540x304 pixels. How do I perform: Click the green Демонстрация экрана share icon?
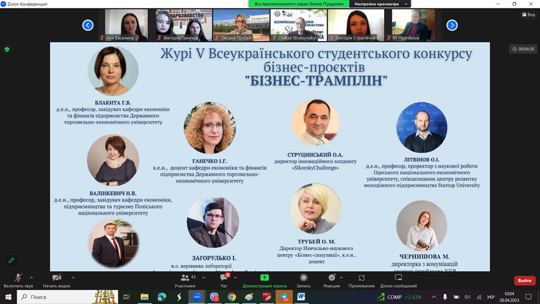[x=264, y=277]
